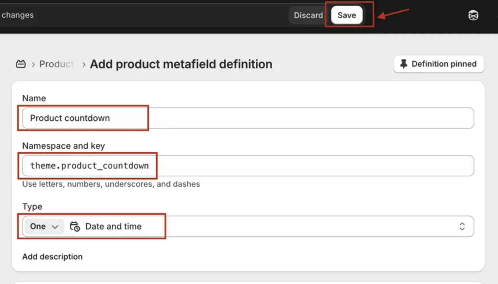Image resolution: width=498 pixels, height=284 pixels.
Task: Select the Date and time type text
Action: (x=113, y=226)
